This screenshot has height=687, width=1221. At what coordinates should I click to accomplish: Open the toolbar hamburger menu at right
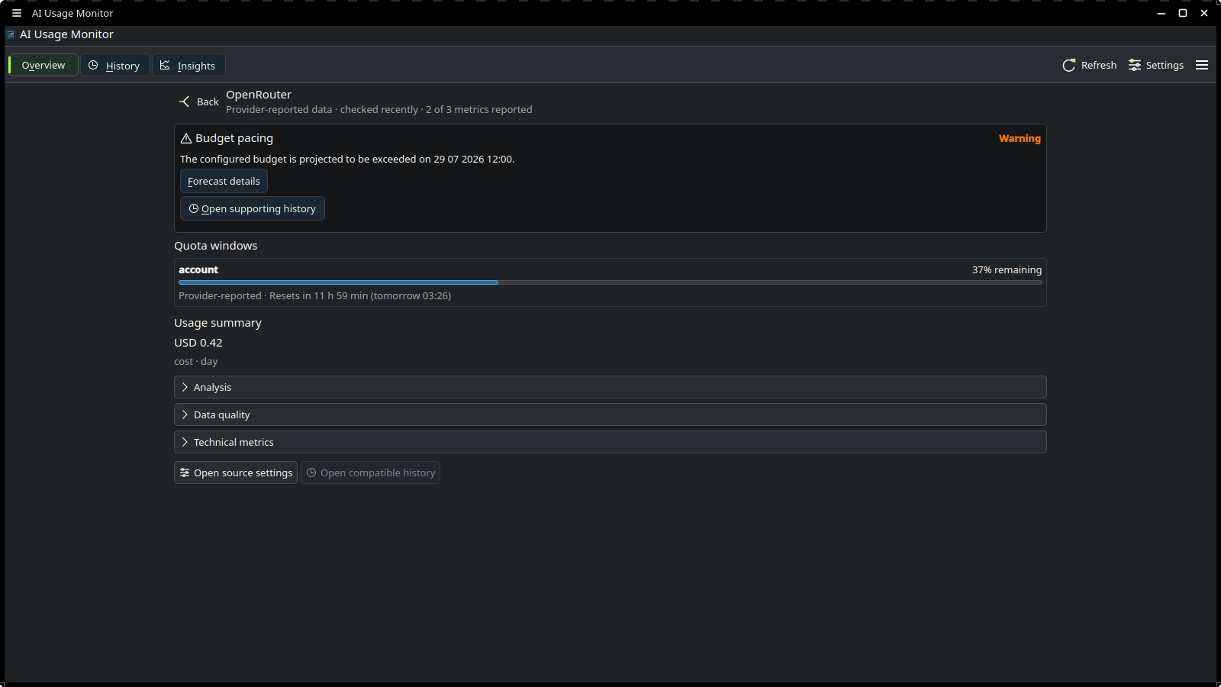pyautogui.click(x=1202, y=66)
